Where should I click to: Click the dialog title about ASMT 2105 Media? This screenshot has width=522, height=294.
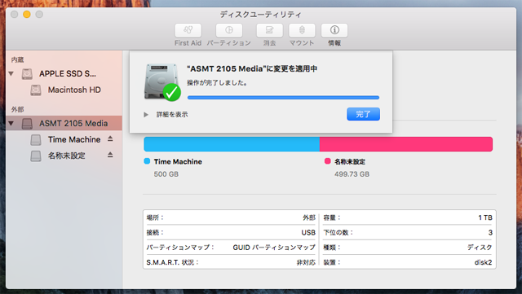tap(252, 69)
